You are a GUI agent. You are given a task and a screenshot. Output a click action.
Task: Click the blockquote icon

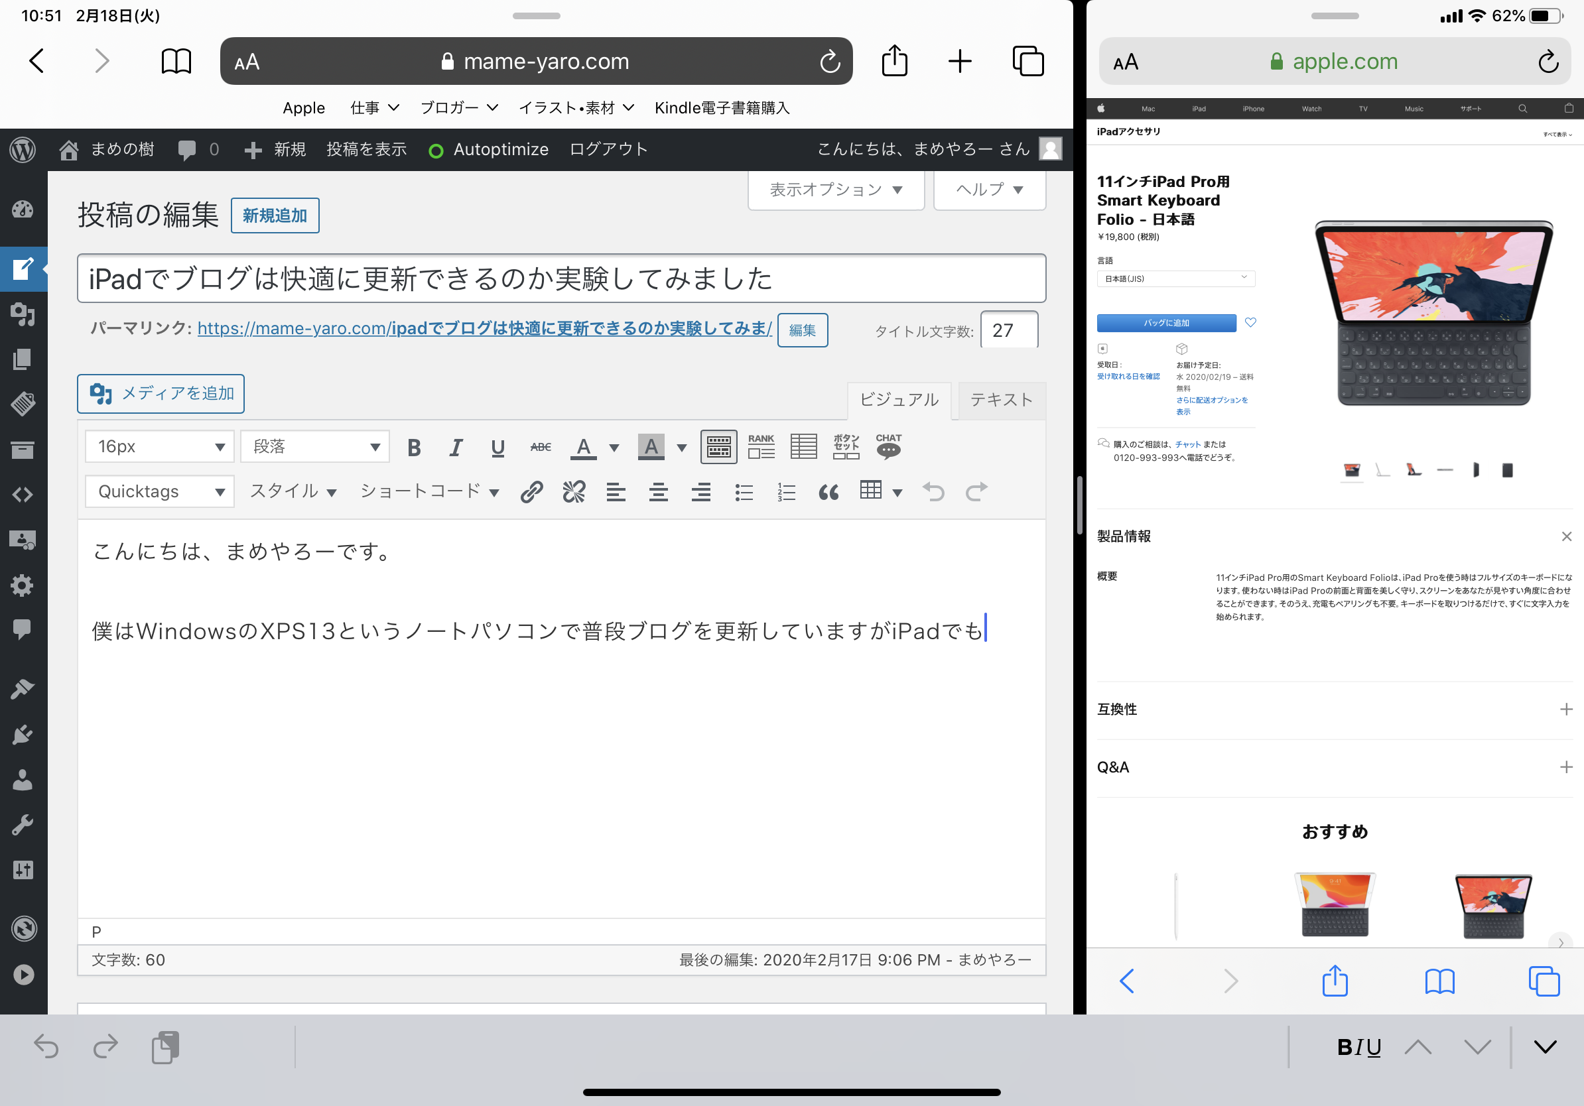(828, 491)
